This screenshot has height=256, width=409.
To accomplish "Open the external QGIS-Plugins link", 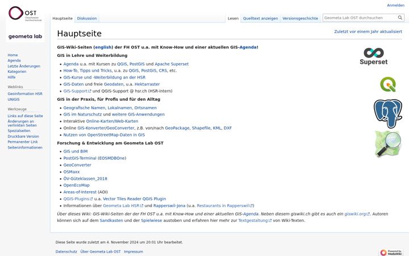I will point(78,199).
